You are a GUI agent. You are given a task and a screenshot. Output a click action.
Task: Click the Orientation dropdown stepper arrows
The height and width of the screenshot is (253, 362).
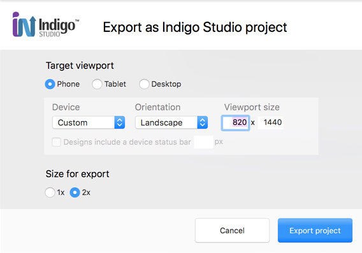pyautogui.click(x=203, y=122)
